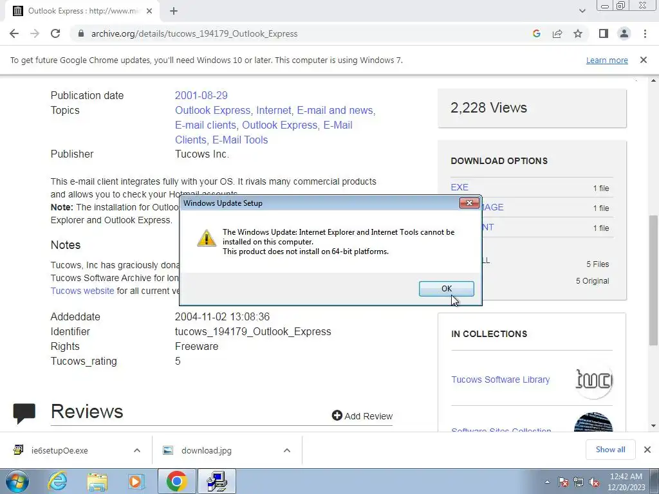The width and height of the screenshot is (659, 494).
Task: Click the network tray icon
Action: pyautogui.click(x=579, y=482)
